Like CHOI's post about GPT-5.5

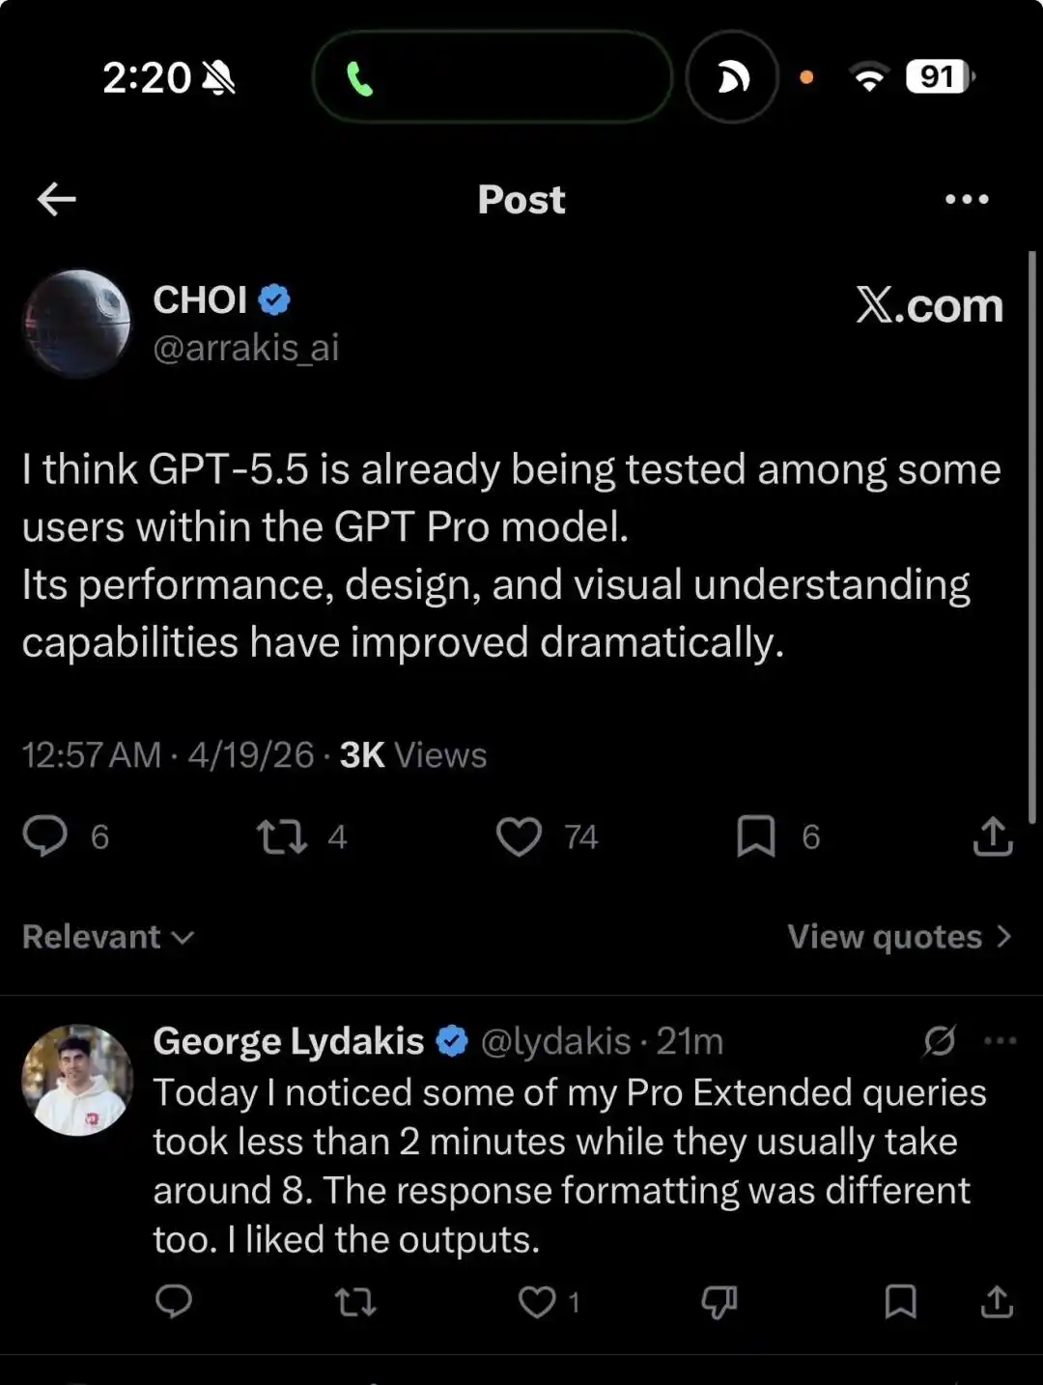[521, 837]
